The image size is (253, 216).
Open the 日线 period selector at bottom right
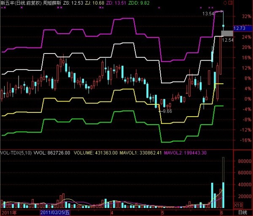click(242, 213)
